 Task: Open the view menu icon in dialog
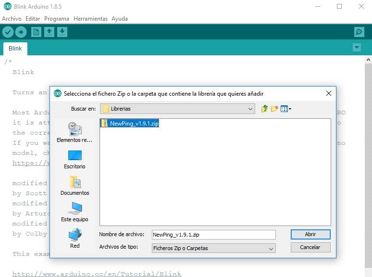pyautogui.click(x=285, y=109)
